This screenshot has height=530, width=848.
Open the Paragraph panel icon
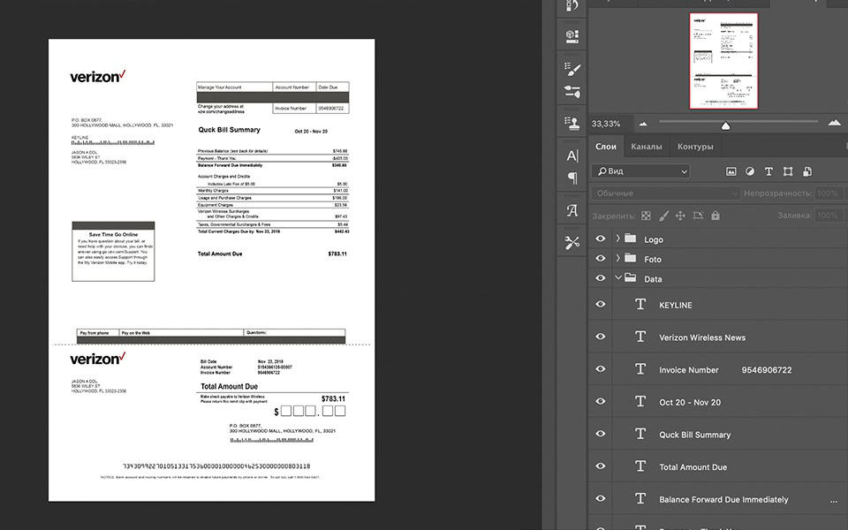(572, 178)
